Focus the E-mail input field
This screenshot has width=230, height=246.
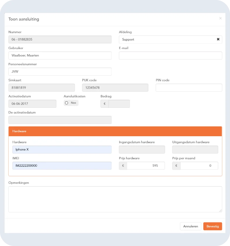click(x=170, y=55)
